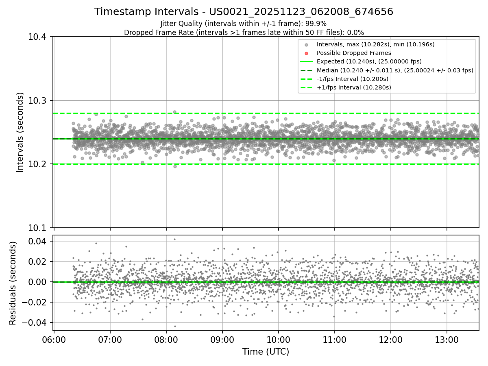Click the 13:00 x-axis tick label
This screenshot has height=366, width=488.
(447, 339)
